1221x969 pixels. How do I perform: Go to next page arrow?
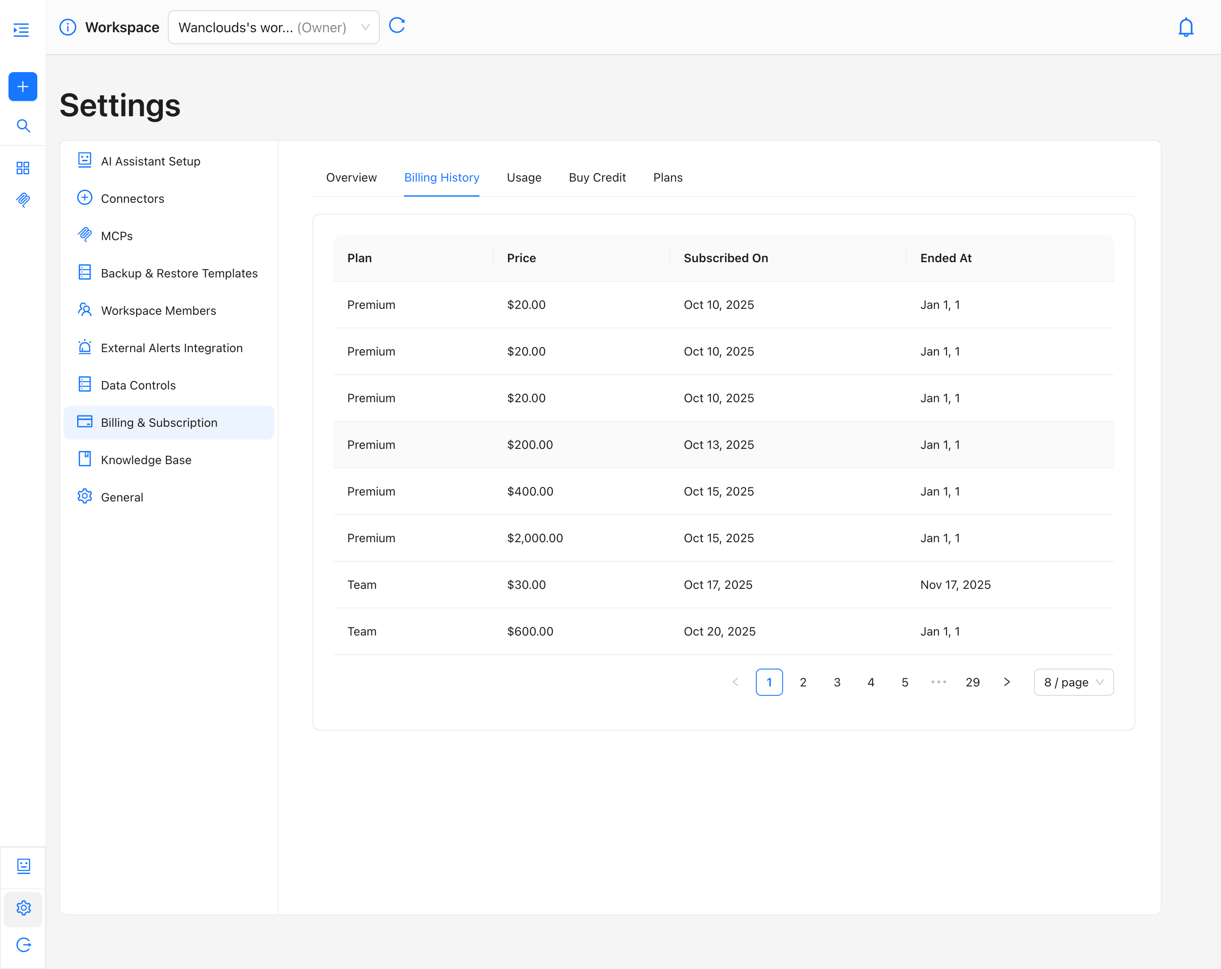[1006, 682]
